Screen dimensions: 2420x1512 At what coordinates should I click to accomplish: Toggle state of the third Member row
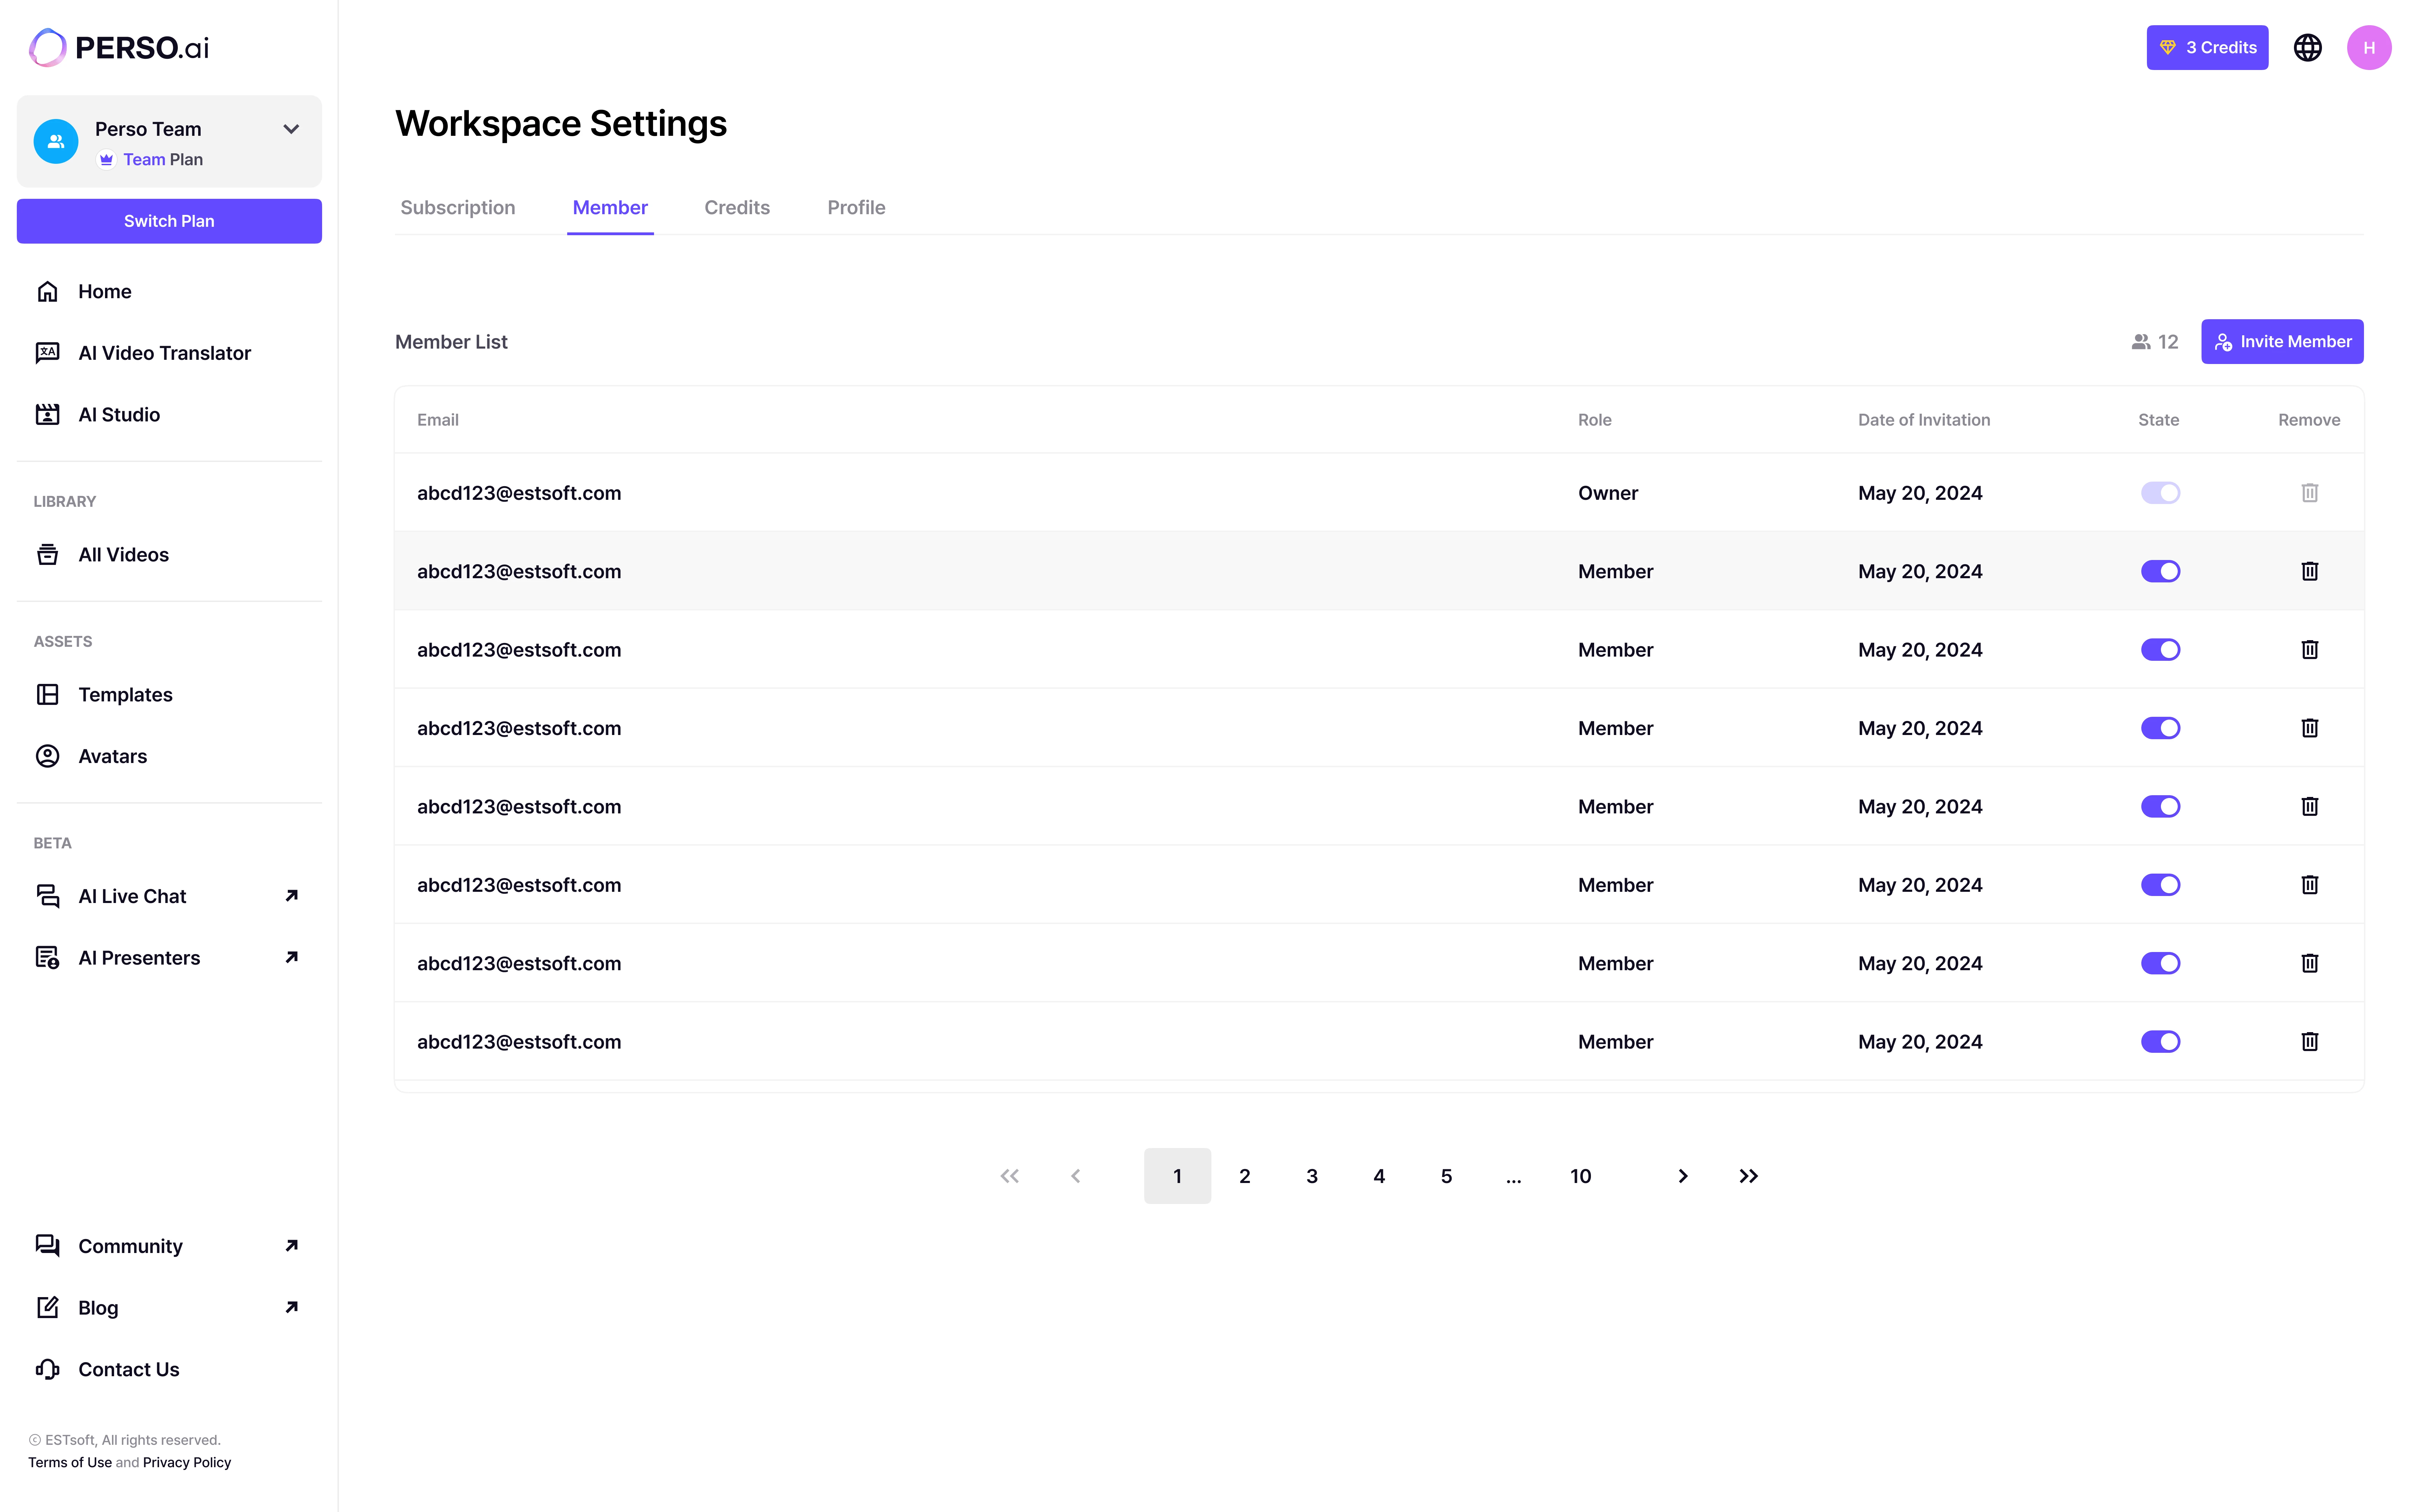2160,728
